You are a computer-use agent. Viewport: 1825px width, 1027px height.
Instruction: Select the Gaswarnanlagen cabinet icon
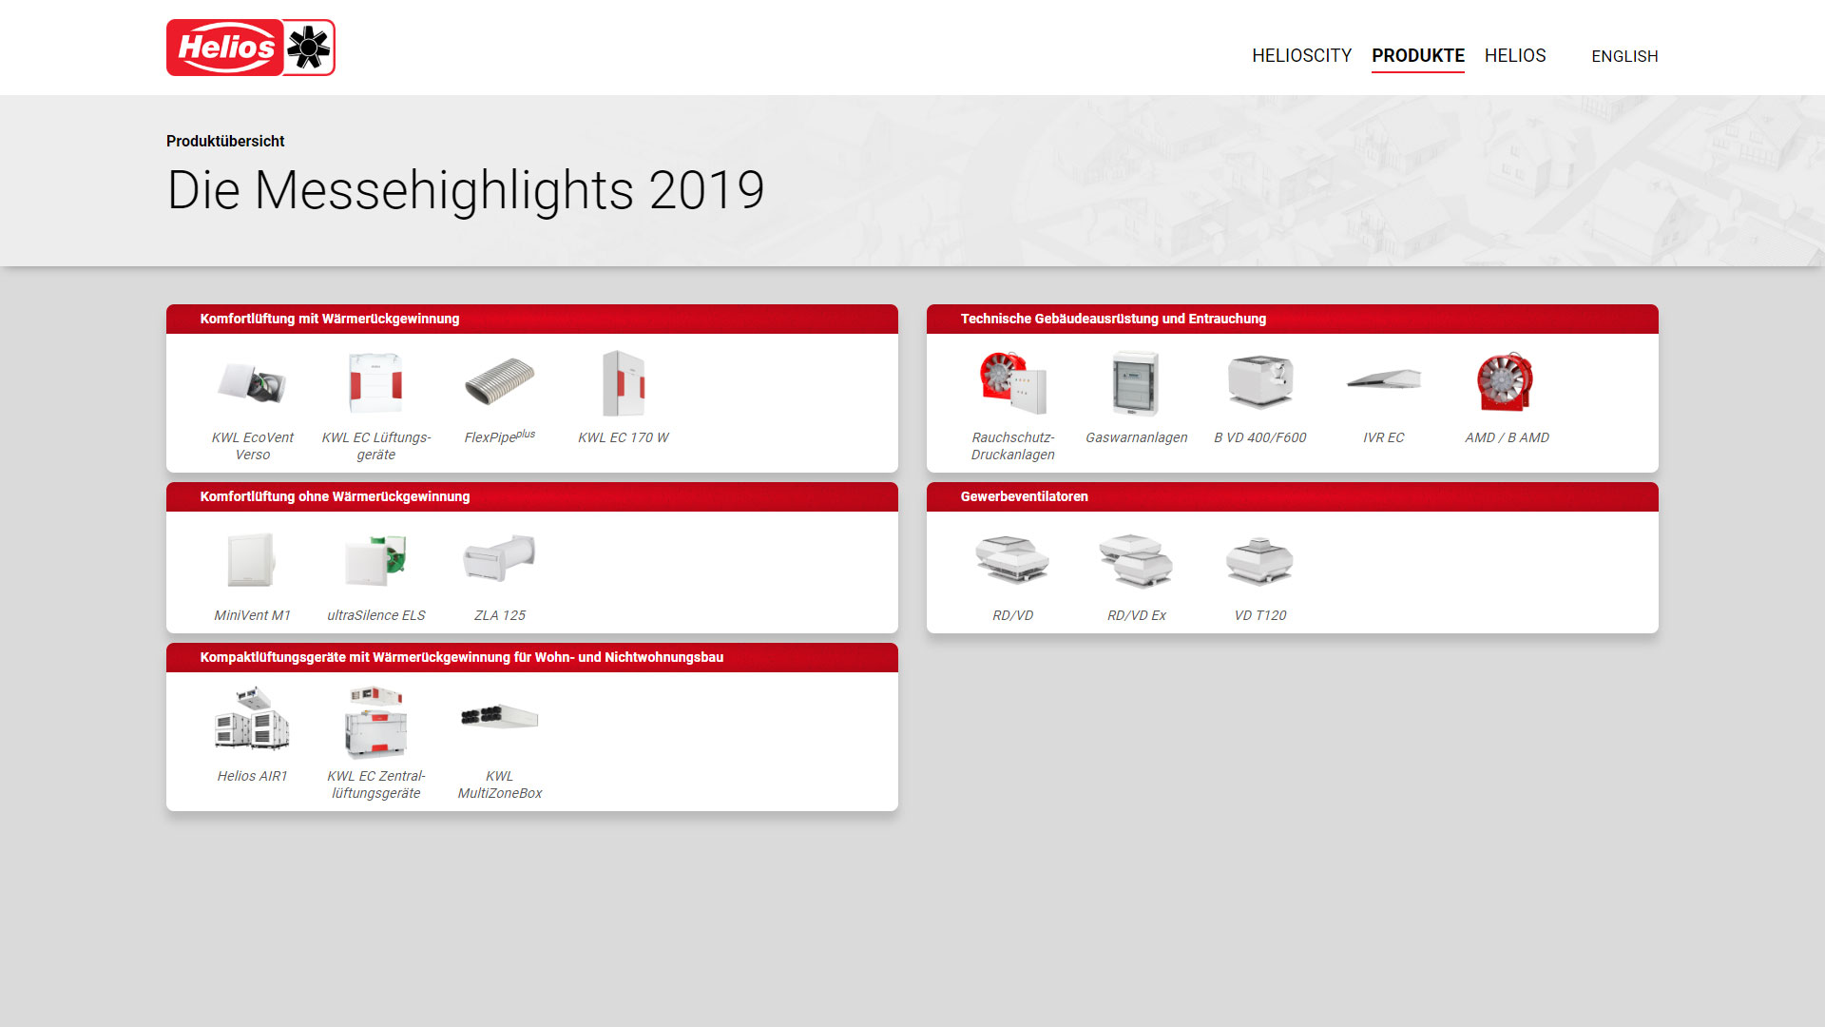tap(1136, 383)
